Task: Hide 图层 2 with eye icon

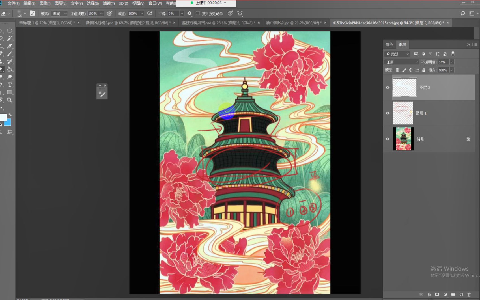Action: point(388,87)
